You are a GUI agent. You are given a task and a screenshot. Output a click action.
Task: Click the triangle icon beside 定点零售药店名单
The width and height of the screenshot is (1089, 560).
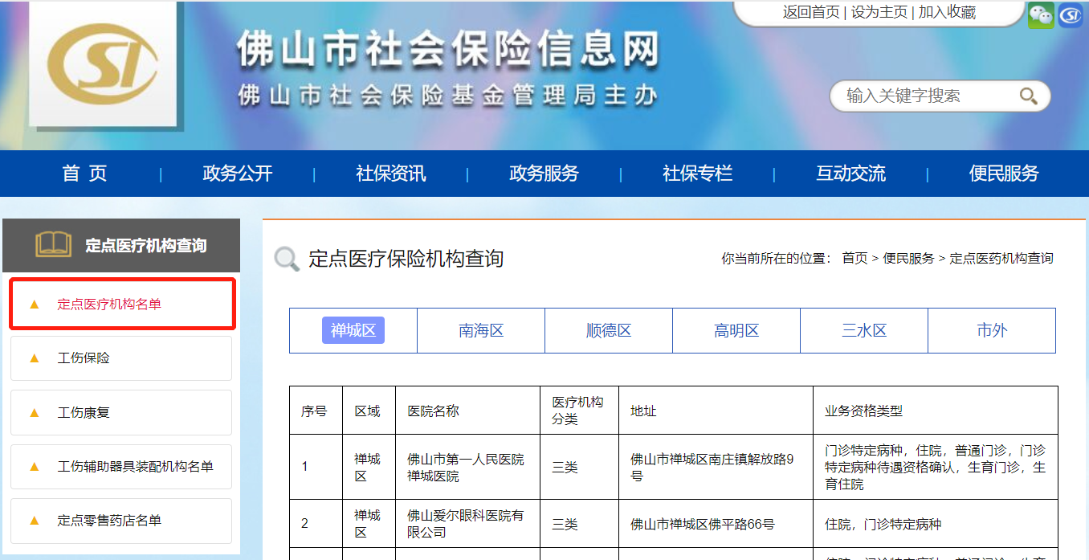pyautogui.click(x=34, y=521)
